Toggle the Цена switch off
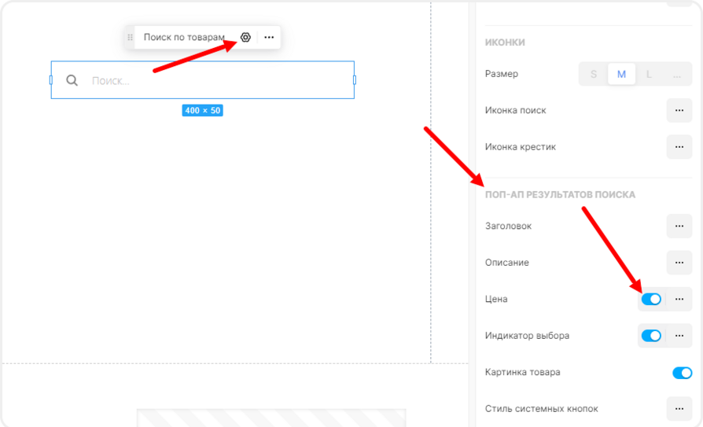703x427 pixels. [x=651, y=299]
